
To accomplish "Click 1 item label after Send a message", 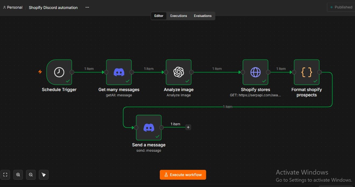I will pyautogui.click(x=175, y=124).
